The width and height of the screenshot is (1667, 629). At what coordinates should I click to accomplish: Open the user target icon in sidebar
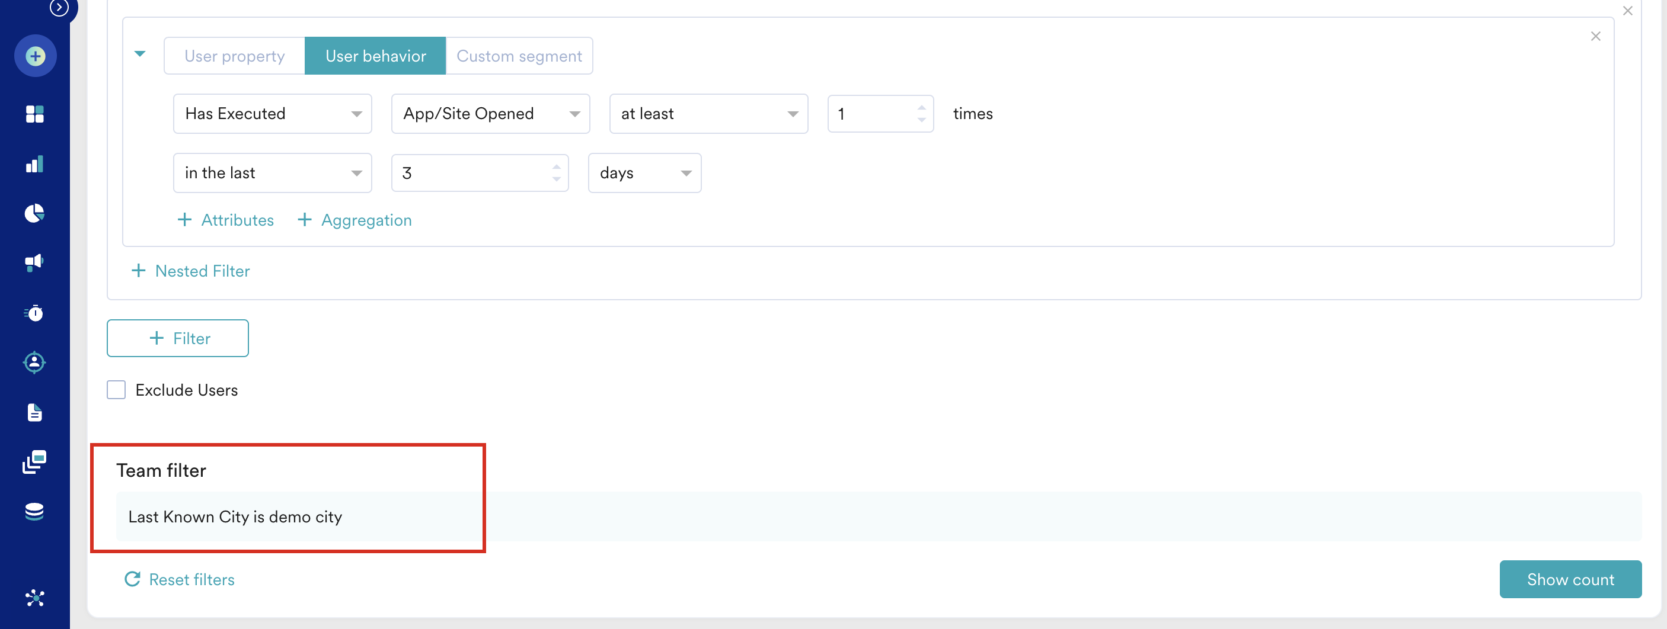click(35, 362)
